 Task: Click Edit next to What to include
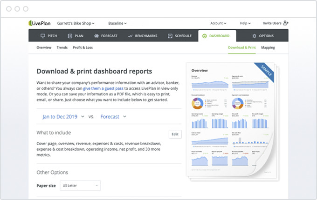click(175, 134)
